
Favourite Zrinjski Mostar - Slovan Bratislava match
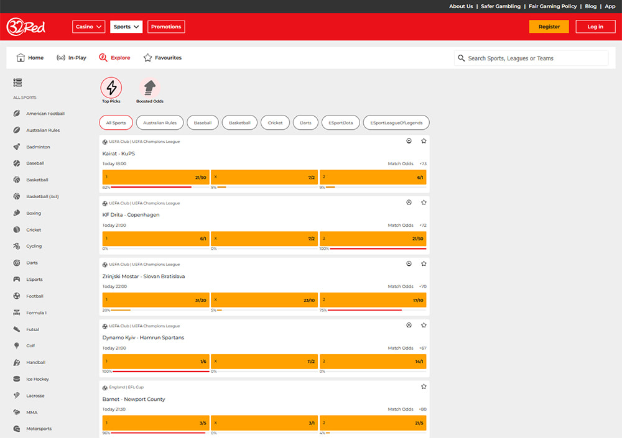(x=424, y=263)
